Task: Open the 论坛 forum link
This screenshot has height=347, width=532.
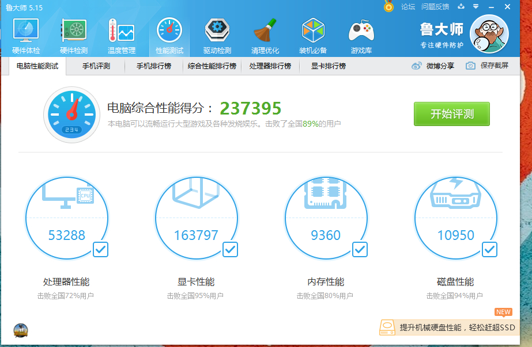Action: coord(408,7)
